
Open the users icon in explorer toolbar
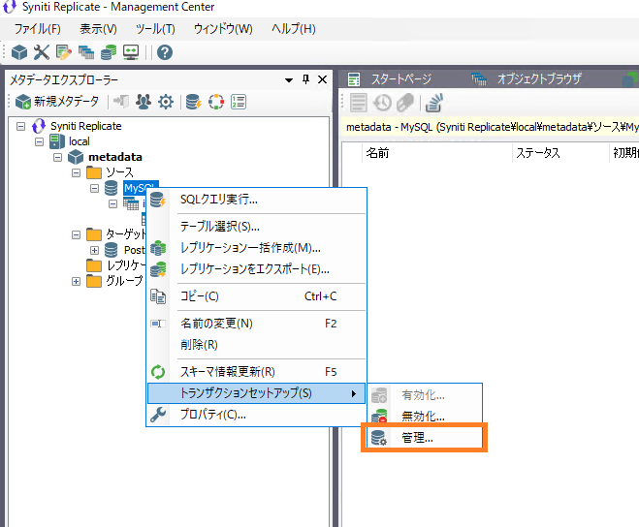pos(144,102)
